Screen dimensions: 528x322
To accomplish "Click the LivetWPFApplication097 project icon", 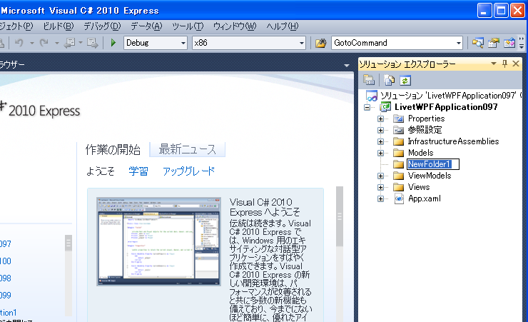I will 385,107.
